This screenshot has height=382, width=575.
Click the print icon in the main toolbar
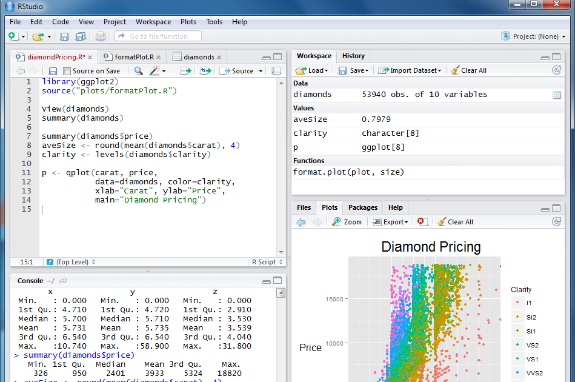[x=101, y=36]
